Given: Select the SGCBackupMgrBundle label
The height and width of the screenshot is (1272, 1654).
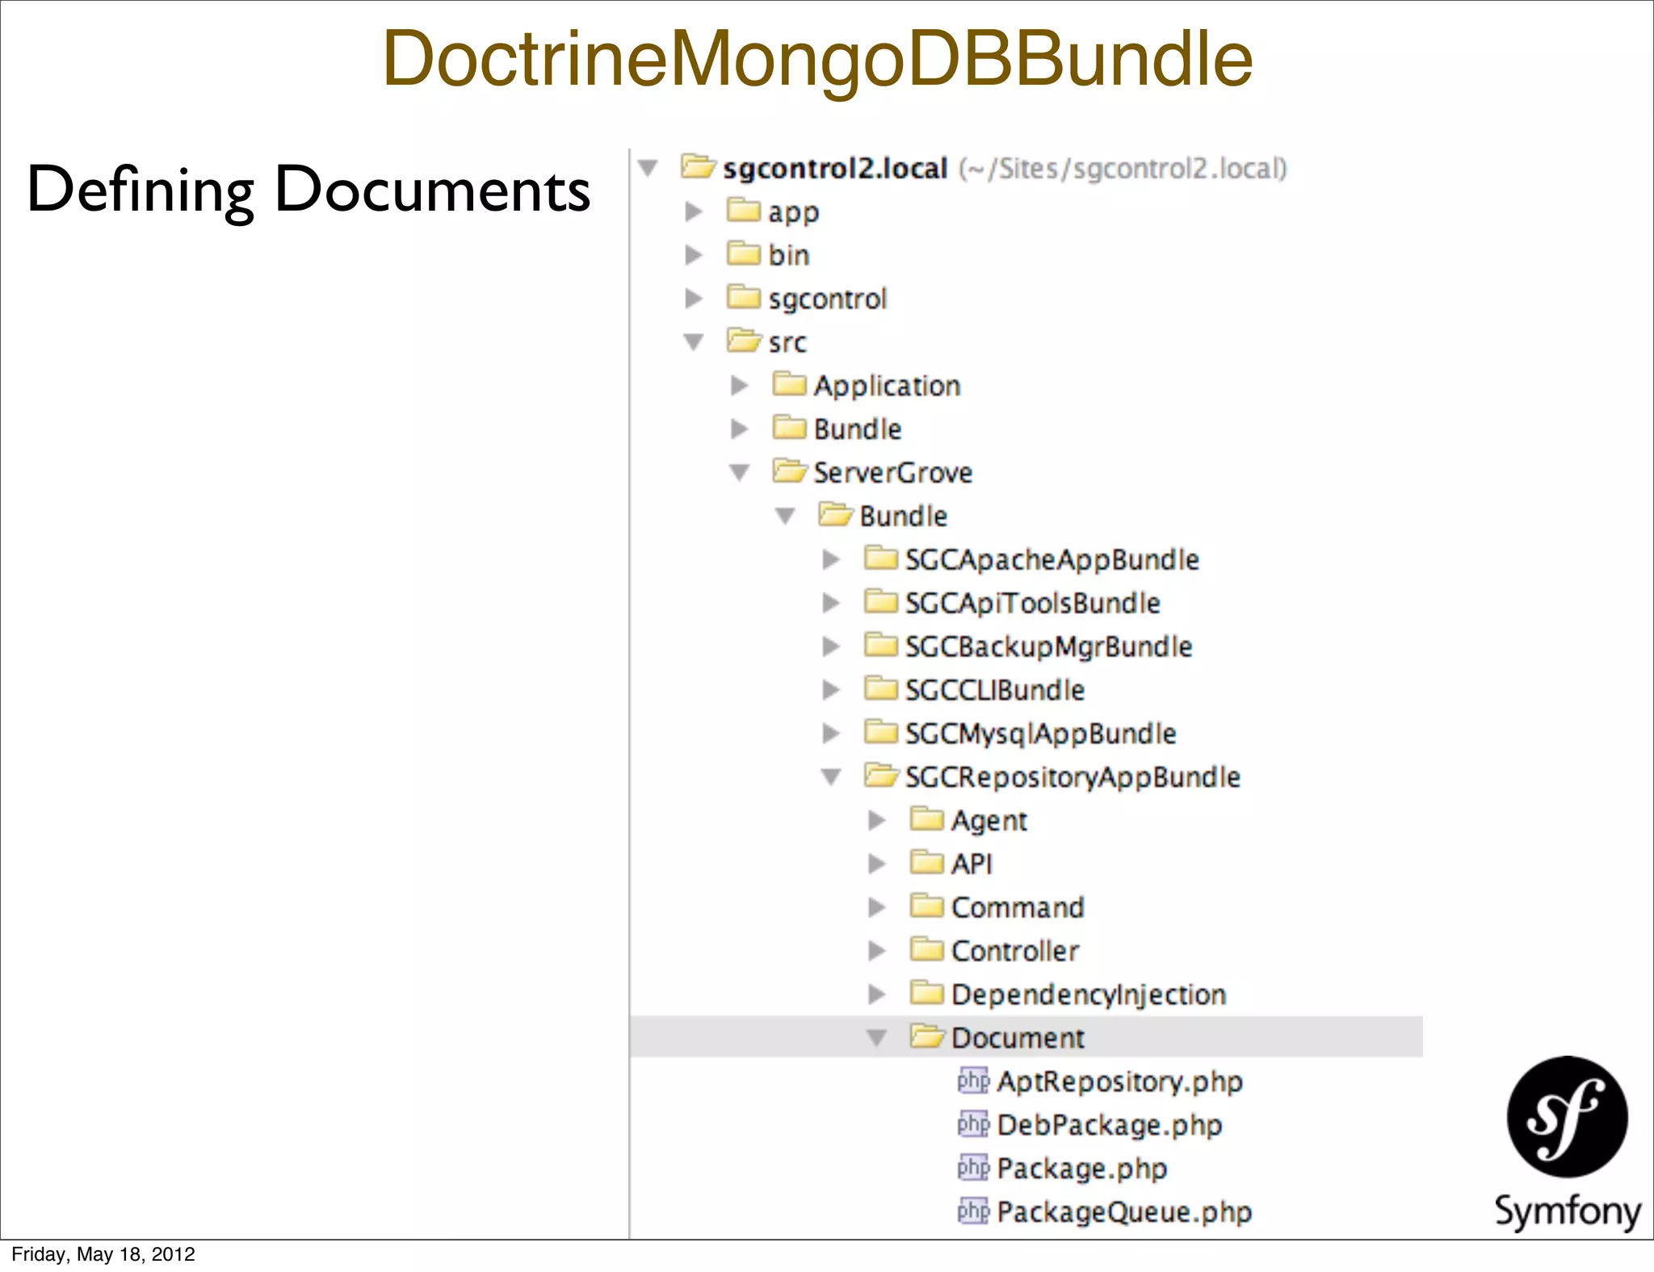Looking at the screenshot, I should tap(1048, 647).
